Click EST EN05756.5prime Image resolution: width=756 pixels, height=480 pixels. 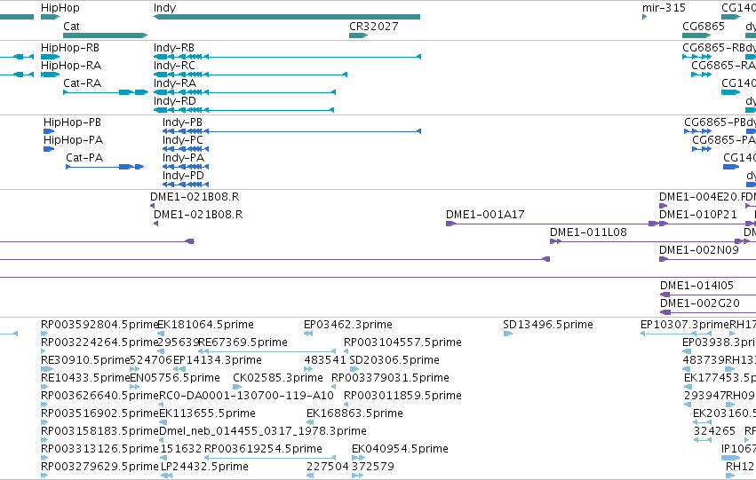pos(175,379)
